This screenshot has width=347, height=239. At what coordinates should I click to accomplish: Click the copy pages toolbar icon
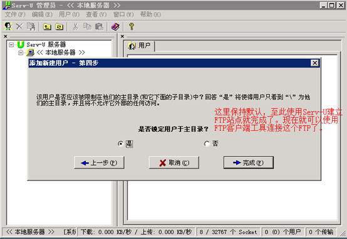point(88,26)
